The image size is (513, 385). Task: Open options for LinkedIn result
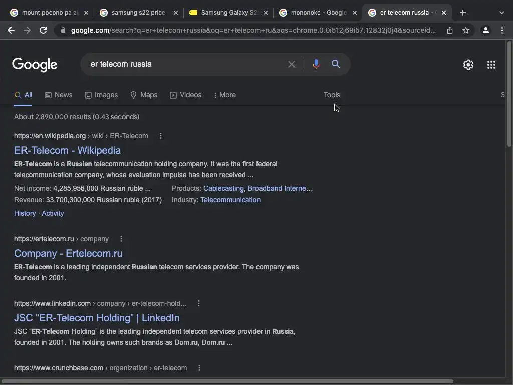tap(198, 303)
